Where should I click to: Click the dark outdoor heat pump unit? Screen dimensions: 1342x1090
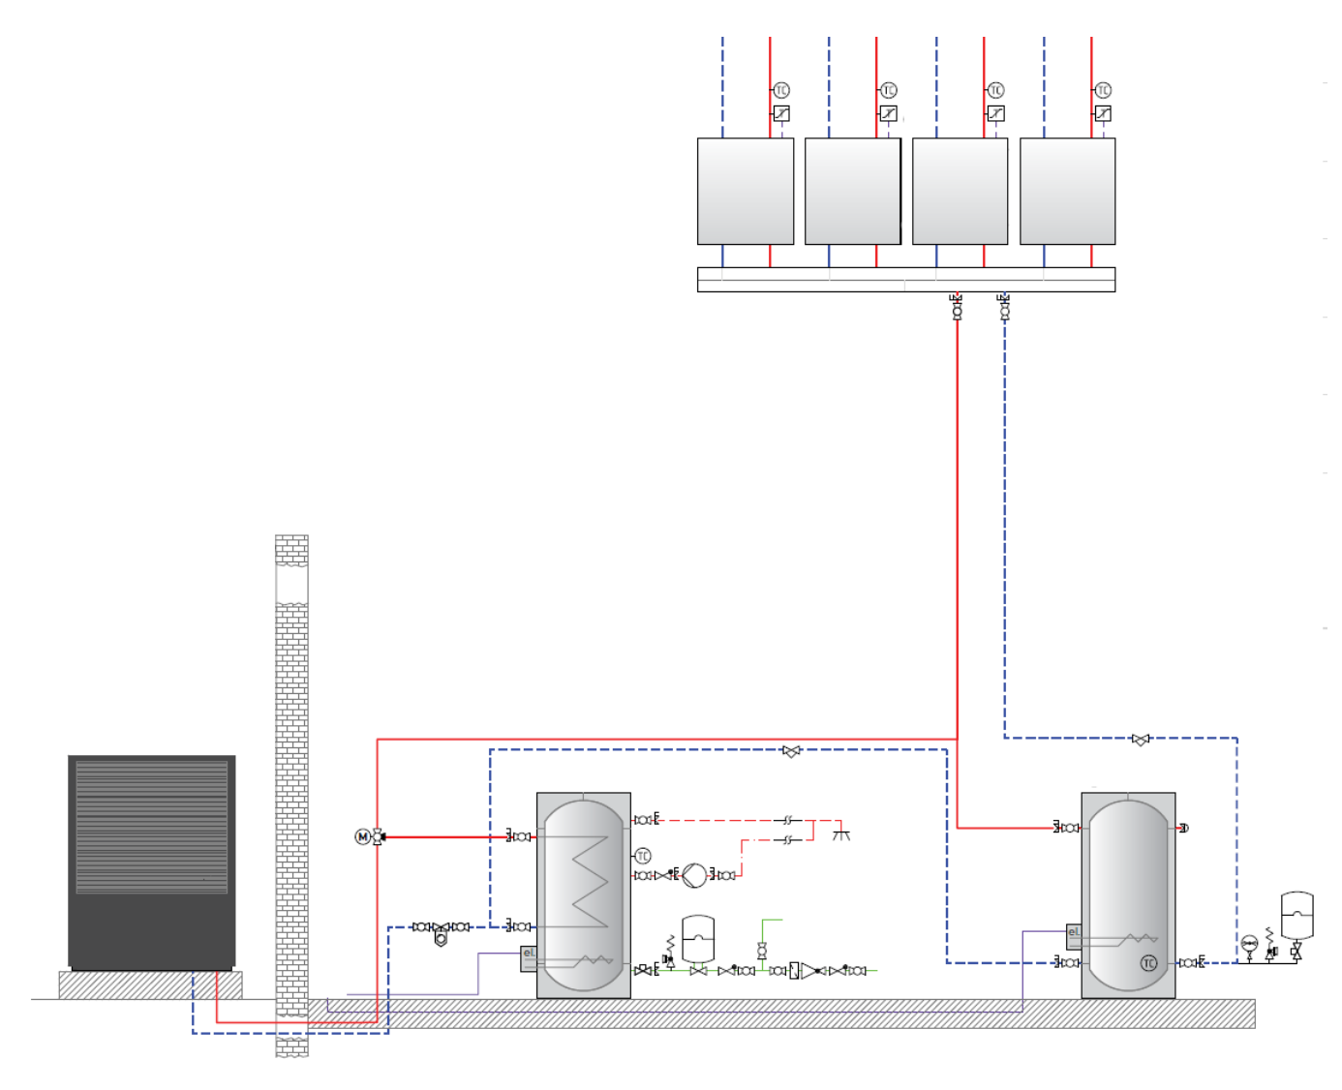coord(152,863)
